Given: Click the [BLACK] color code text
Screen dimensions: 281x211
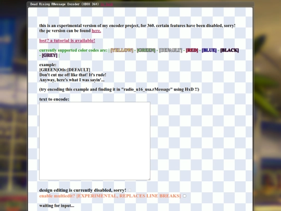Looking at the screenshot, I should (x=229, y=50).
